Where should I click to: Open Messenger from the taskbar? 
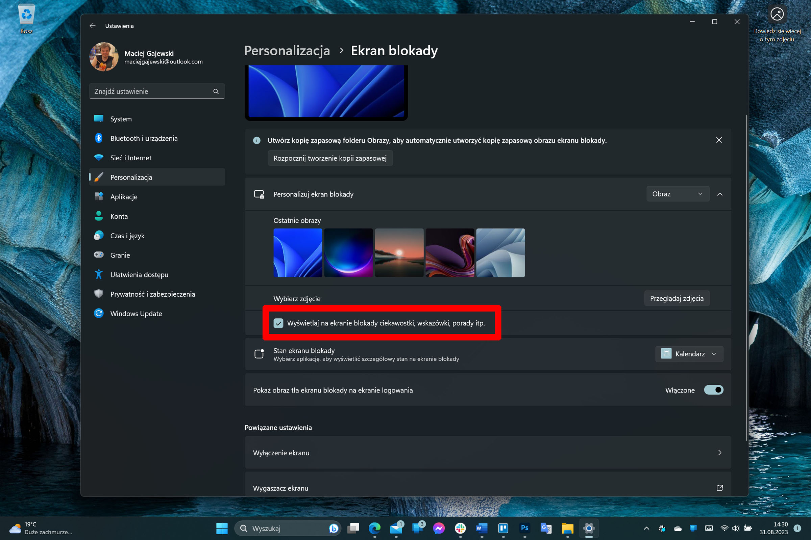click(439, 528)
